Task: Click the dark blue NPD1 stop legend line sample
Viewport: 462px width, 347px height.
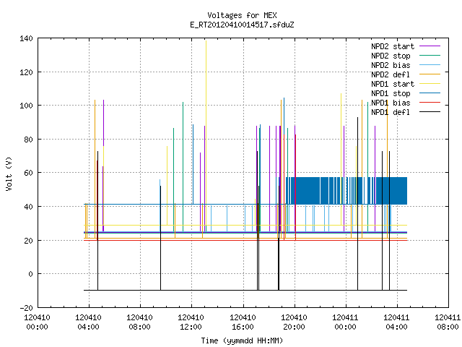Action: pyautogui.click(x=430, y=93)
